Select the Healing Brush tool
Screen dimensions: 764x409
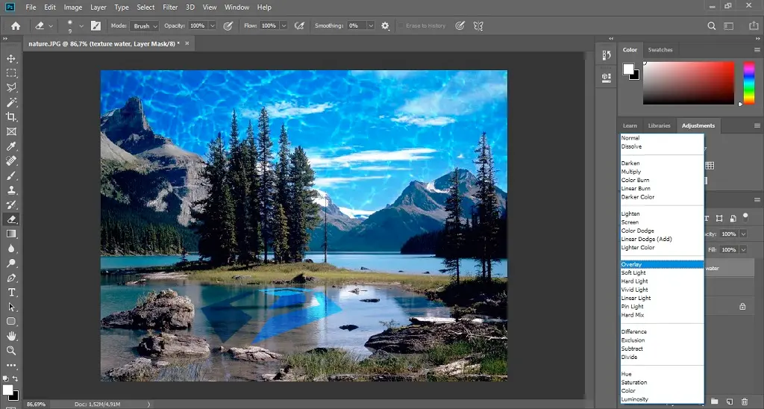coord(11,161)
